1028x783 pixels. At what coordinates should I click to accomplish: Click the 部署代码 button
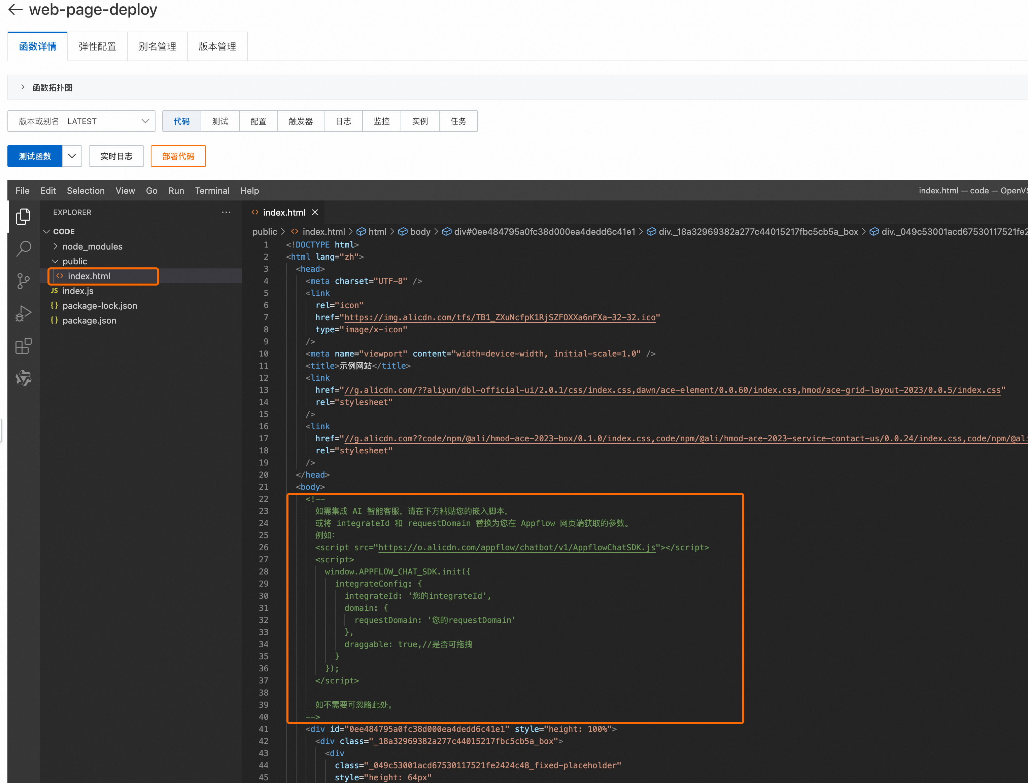click(x=178, y=156)
